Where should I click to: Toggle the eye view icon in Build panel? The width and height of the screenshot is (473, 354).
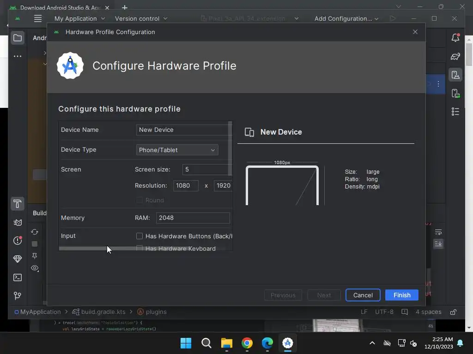[35, 268]
